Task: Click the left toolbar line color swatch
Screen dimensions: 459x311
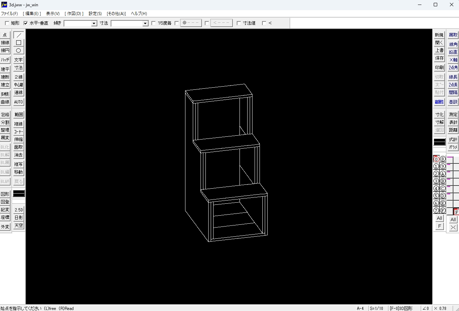Action: pos(19,194)
